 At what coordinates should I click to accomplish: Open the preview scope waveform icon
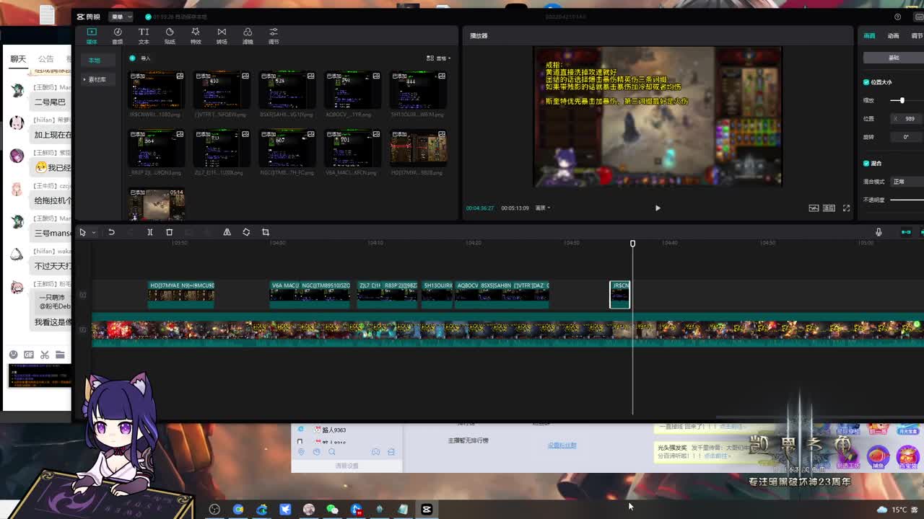tap(814, 208)
